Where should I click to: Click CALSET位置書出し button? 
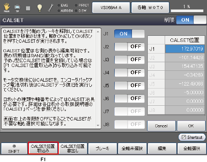pos(73,149)
